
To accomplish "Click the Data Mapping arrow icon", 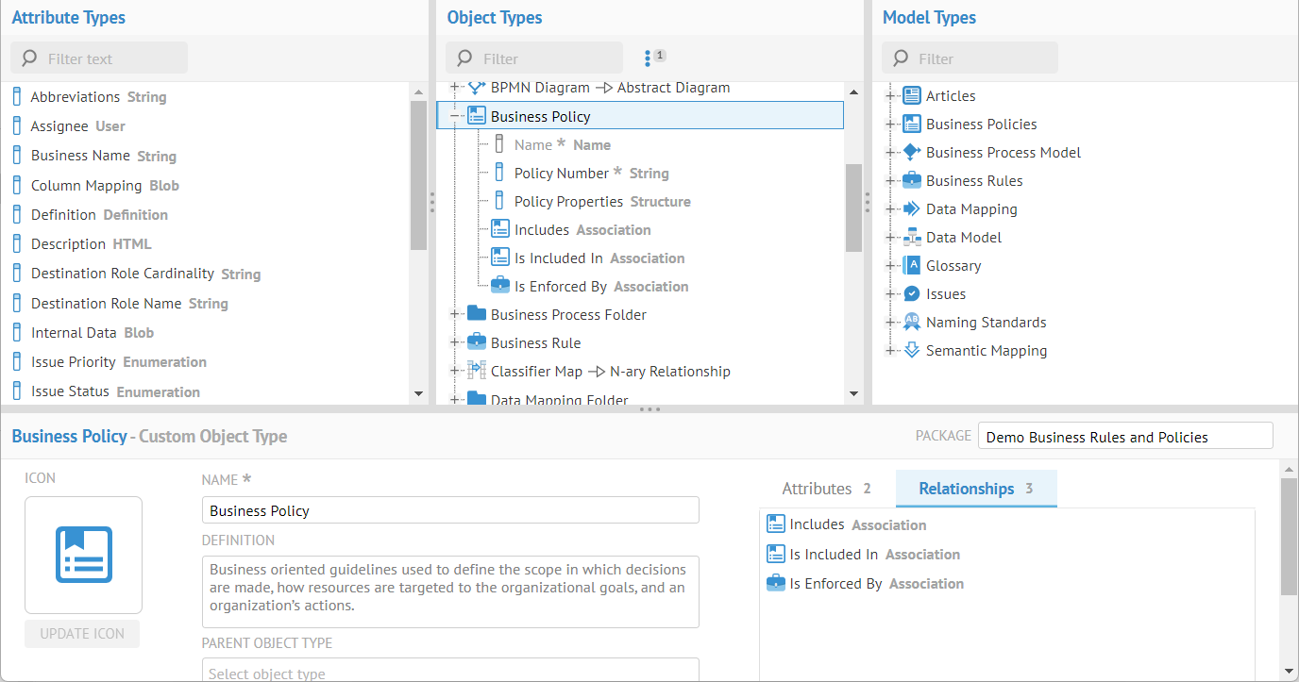I will tap(912, 208).
